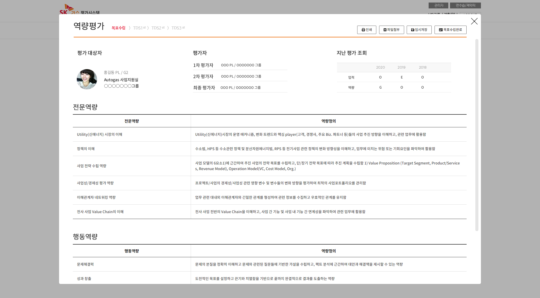
Task: Switch to the TDS2st step
Action: pyautogui.click(x=158, y=28)
